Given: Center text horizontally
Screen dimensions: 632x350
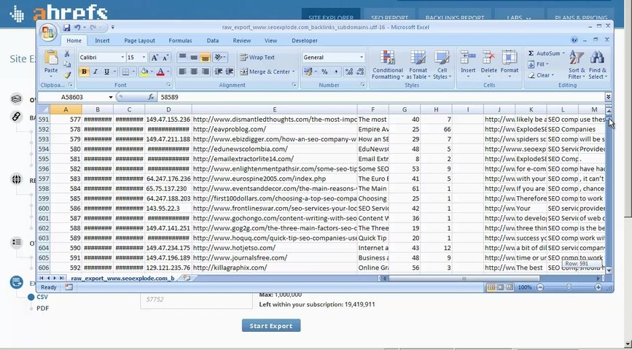Looking at the screenshot, I should [194, 71].
